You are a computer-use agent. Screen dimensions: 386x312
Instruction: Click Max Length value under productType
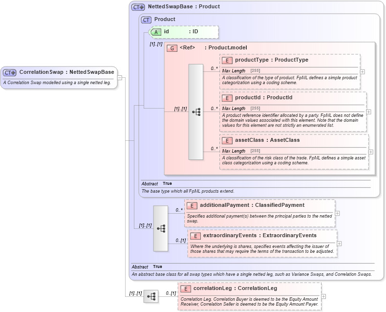(255, 71)
